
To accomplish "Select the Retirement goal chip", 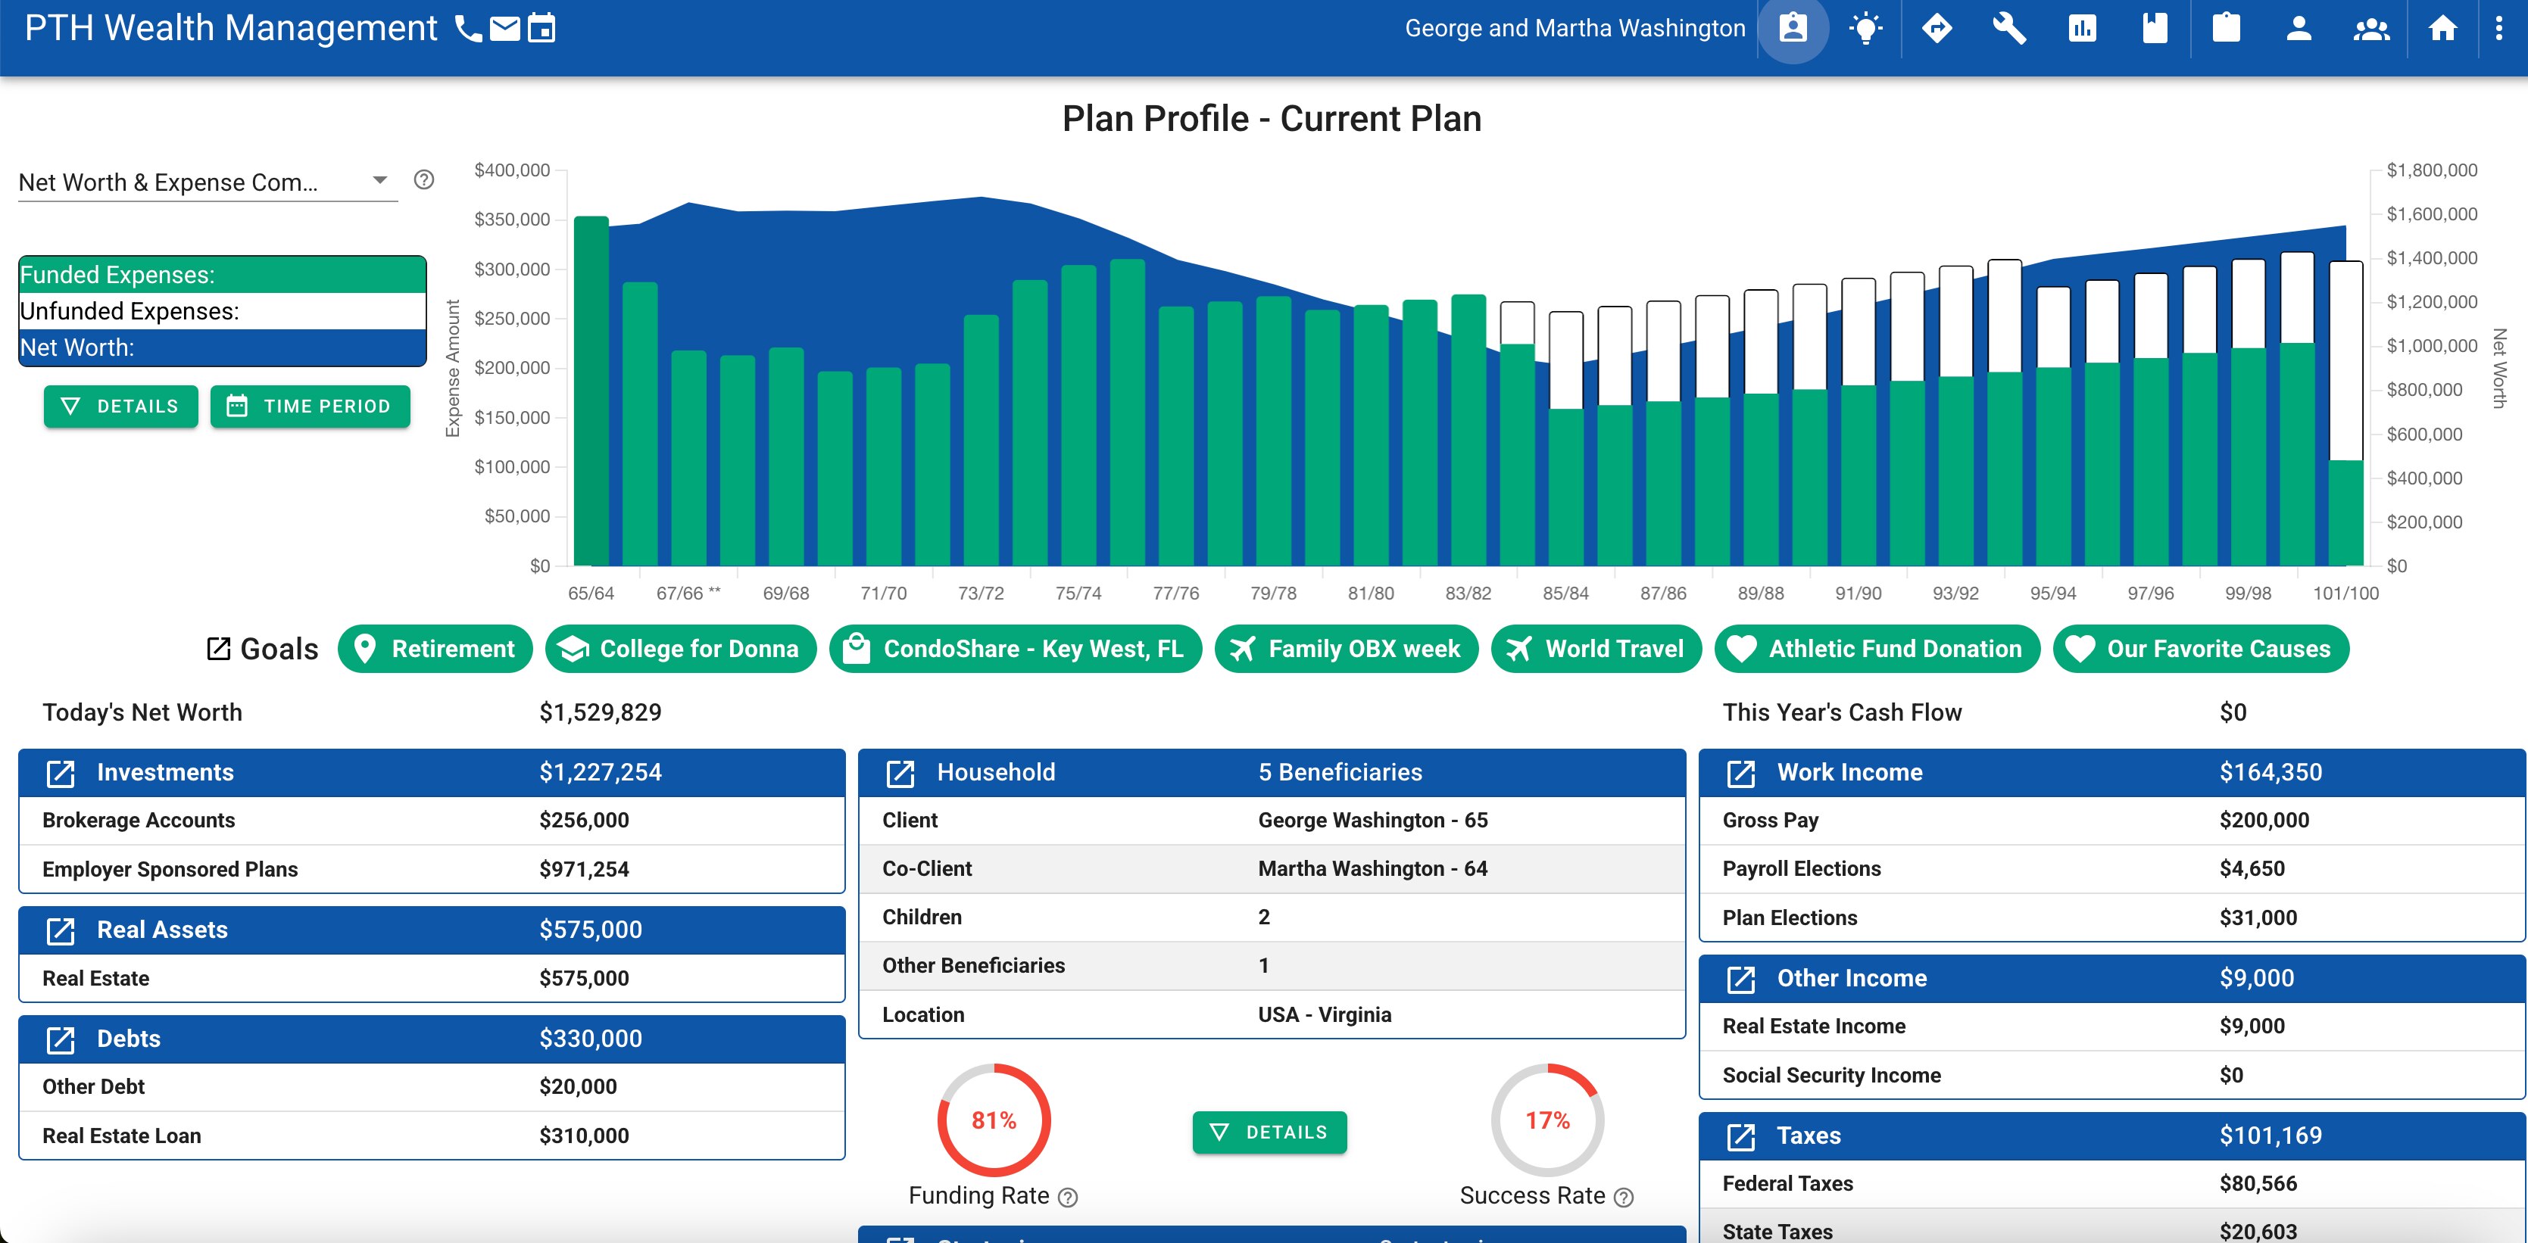I will [435, 649].
